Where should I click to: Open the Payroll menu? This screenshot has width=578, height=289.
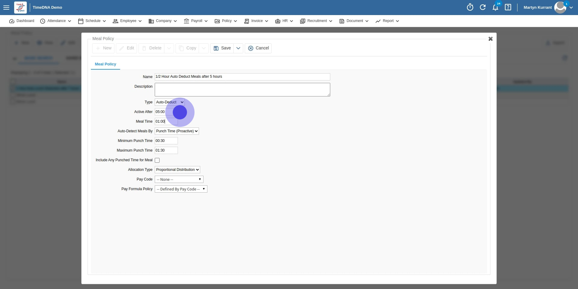(196, 21)
